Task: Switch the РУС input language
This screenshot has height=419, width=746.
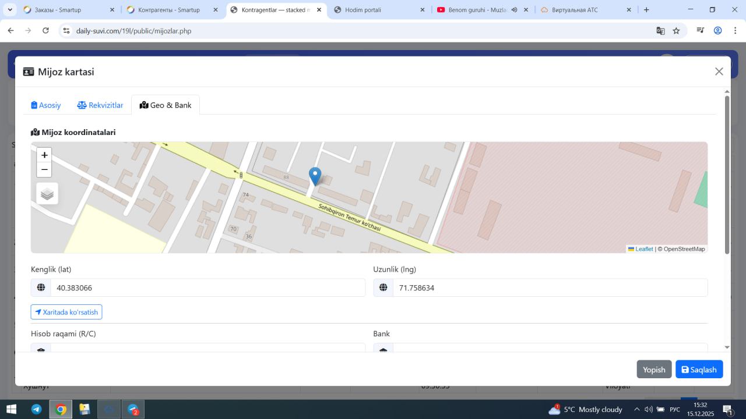Action: point(675,409)
